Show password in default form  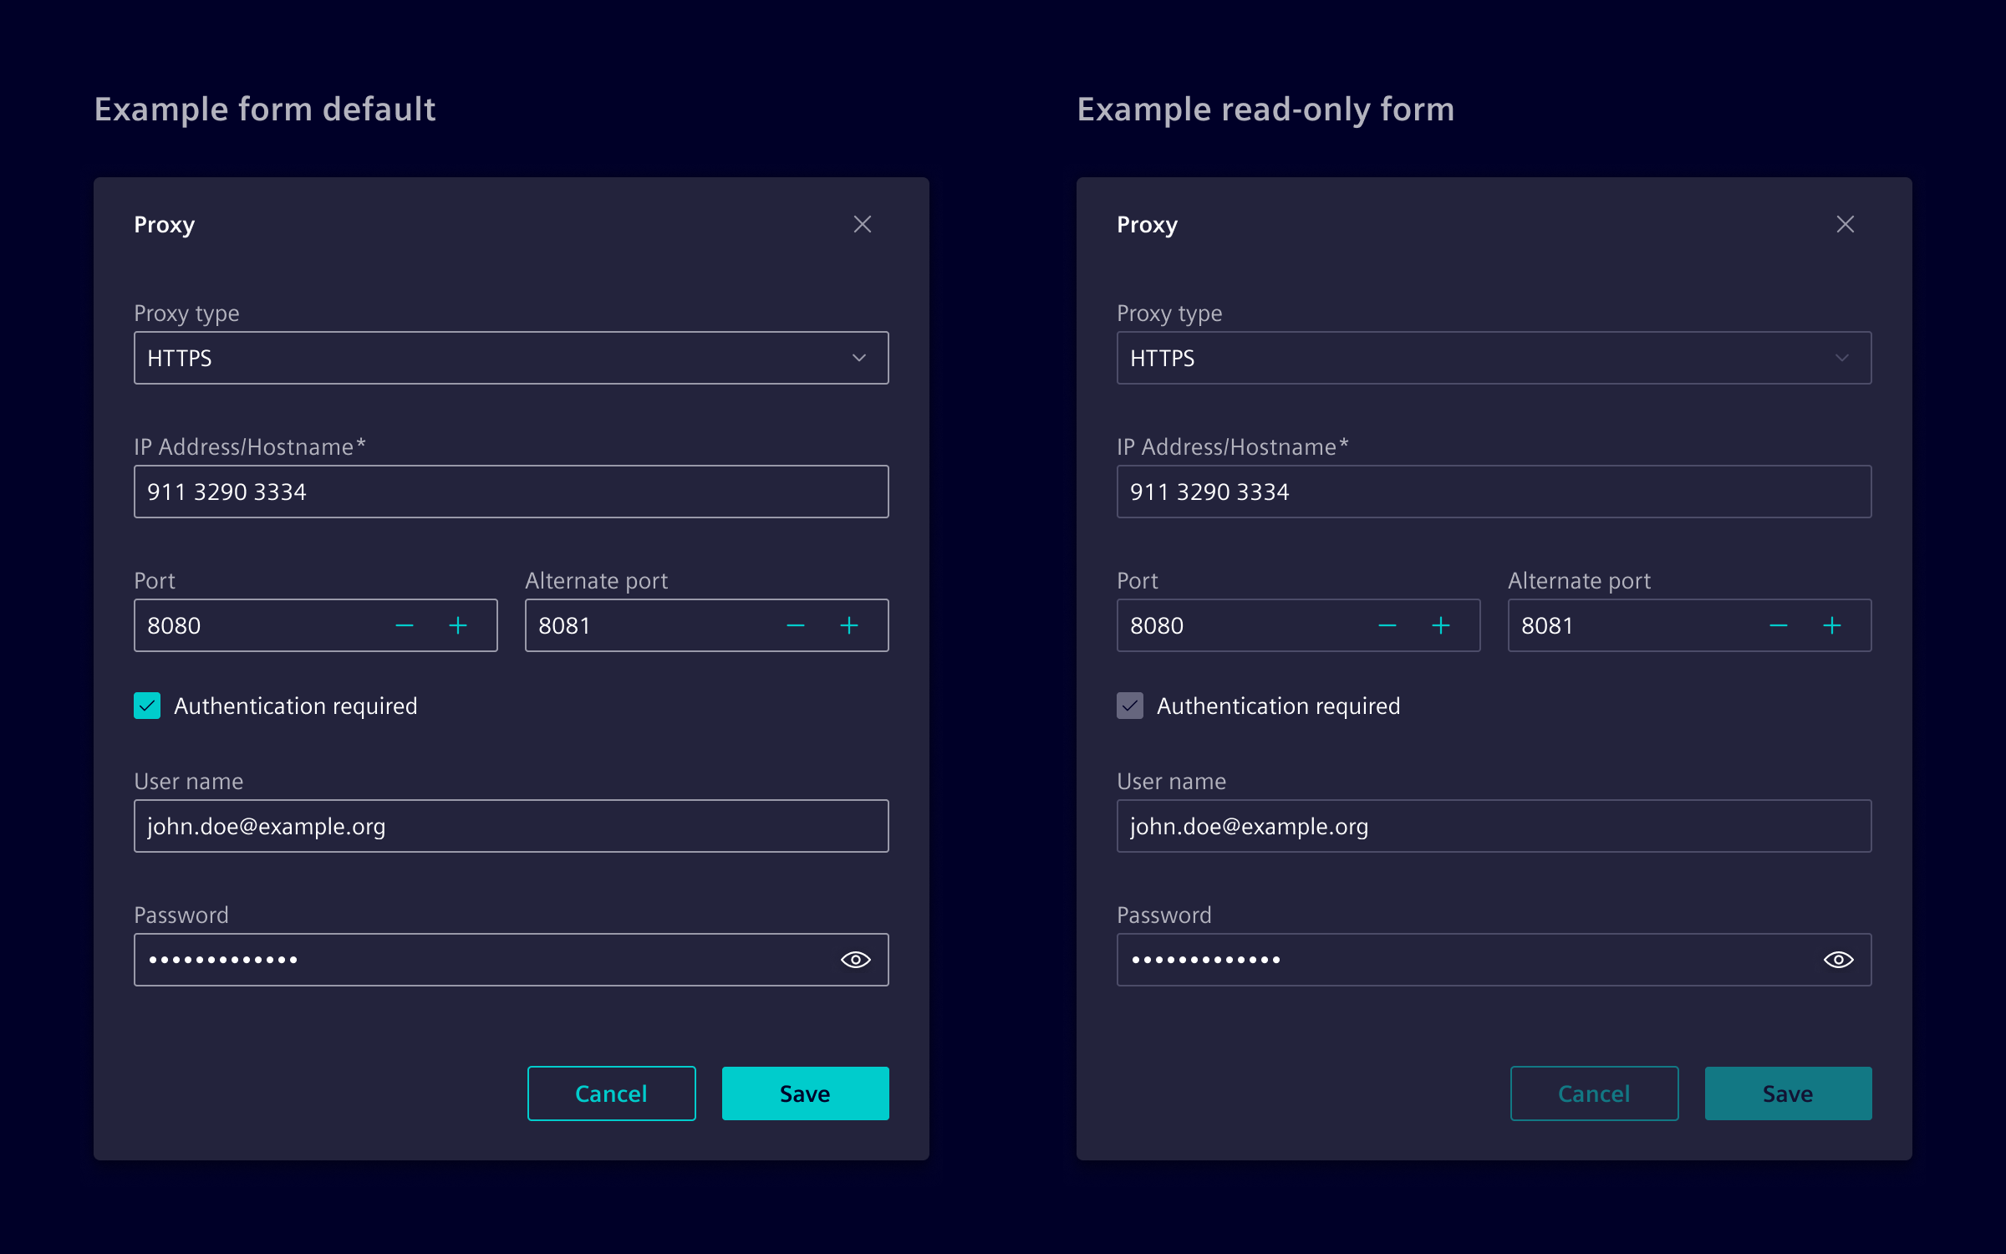[855, 960]
